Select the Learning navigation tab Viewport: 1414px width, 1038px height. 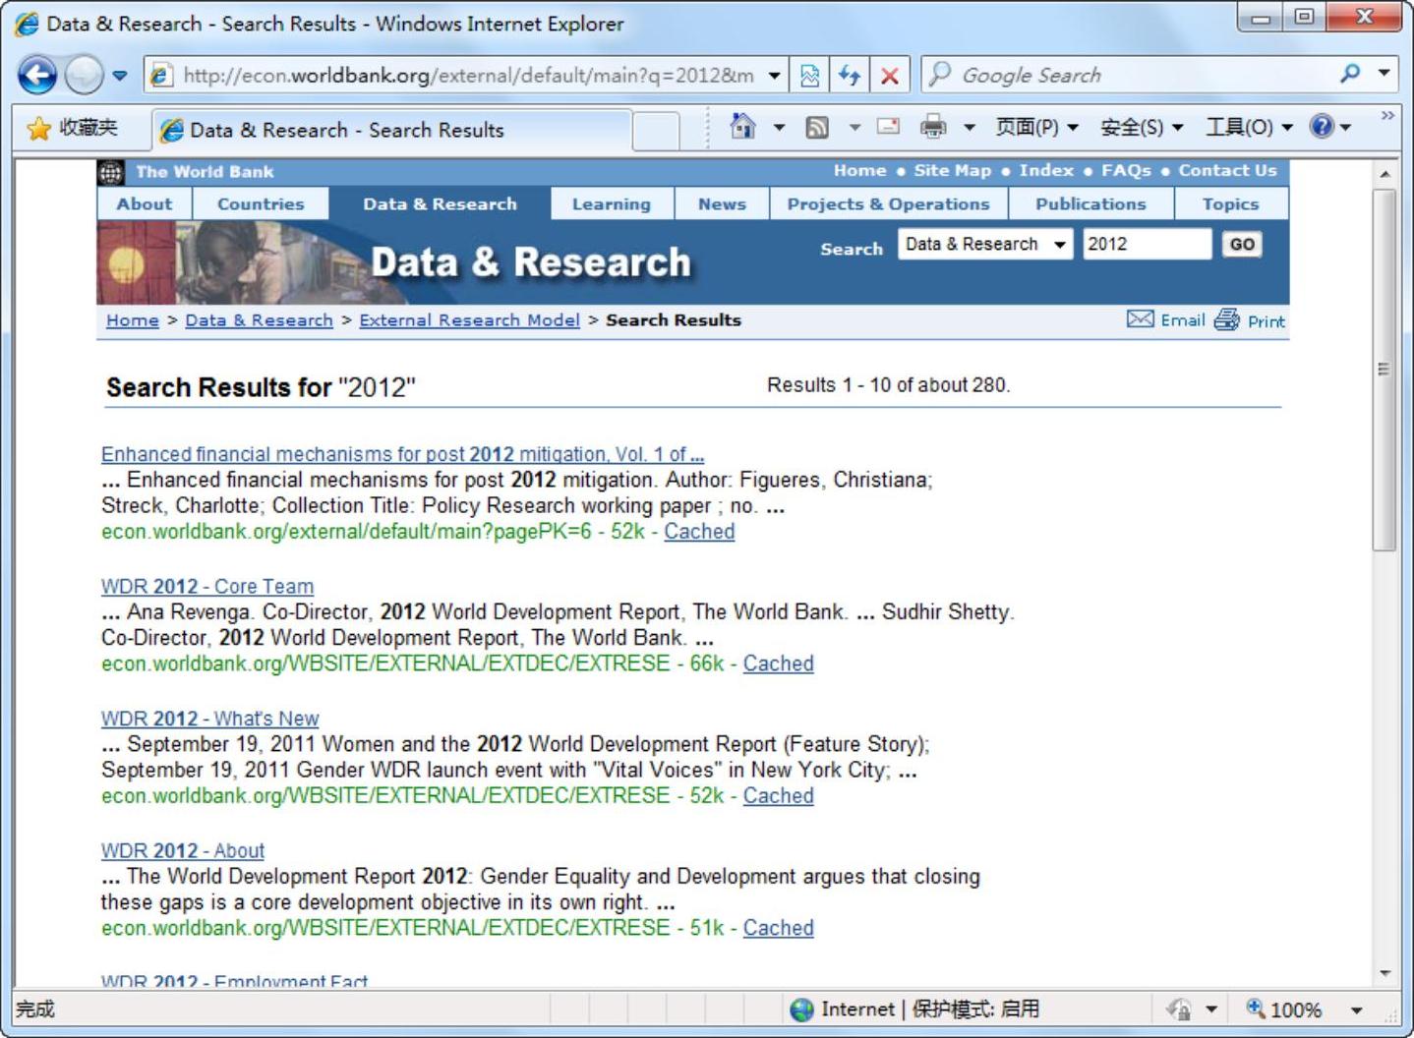click(612, 203)
